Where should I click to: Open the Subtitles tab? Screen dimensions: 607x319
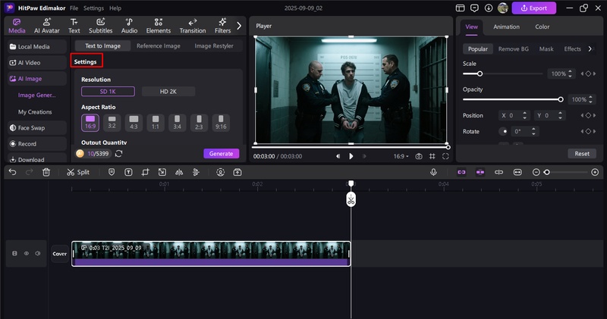point(101,26)
